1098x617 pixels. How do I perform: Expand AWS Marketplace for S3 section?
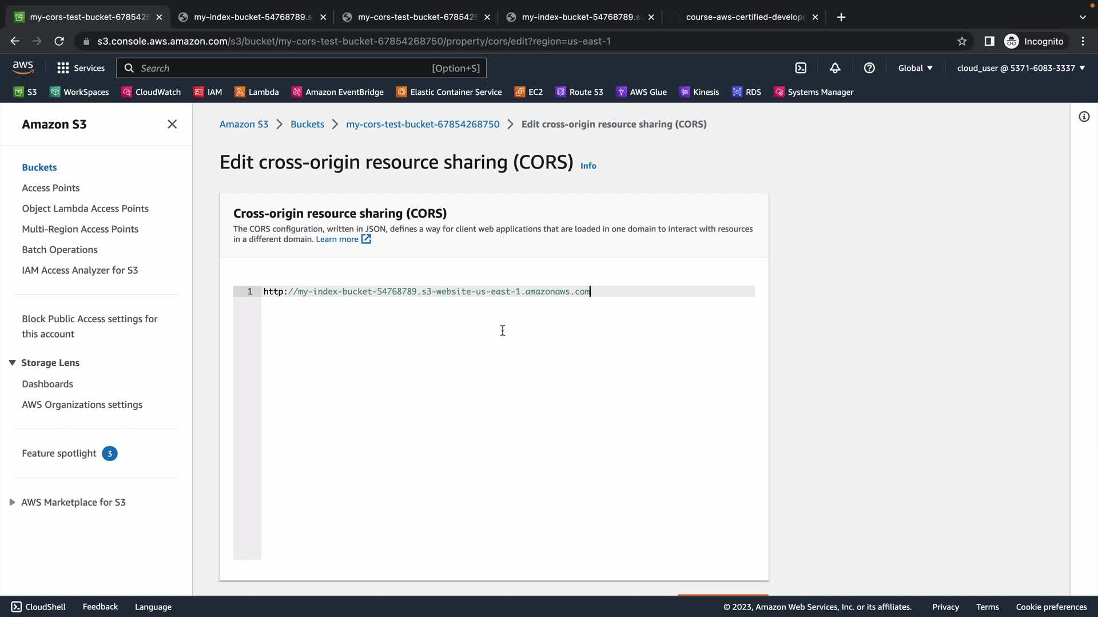[12, 502]
